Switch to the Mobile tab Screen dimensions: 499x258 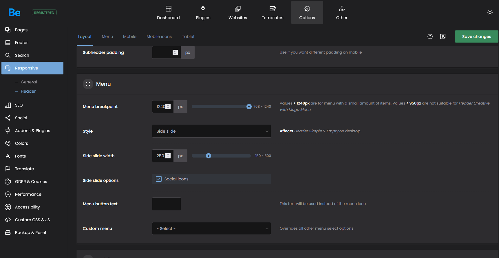point(130,36)
